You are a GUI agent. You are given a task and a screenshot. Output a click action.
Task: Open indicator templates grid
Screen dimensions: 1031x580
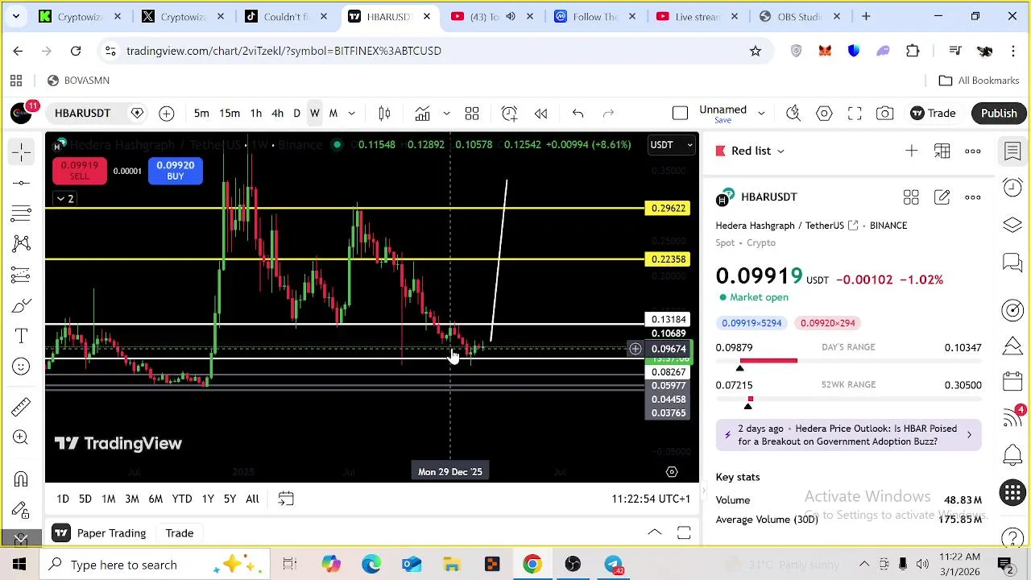[x=472, y=114]
